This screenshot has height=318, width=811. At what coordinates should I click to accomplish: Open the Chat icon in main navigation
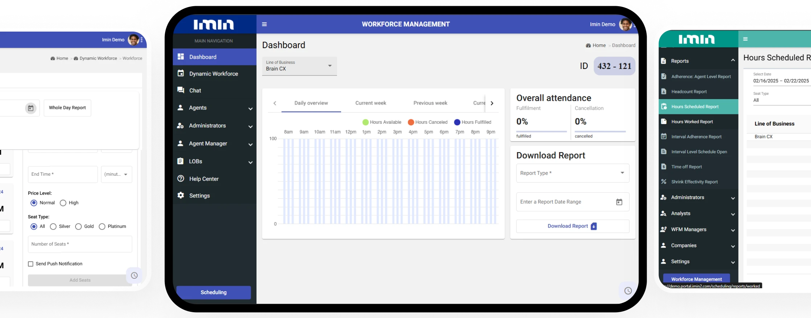180,90
